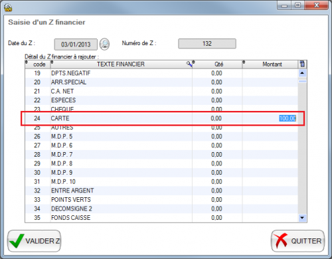The image size is (332, 259).
Task: Sort by the code column arrows
Action: point(27,62)
